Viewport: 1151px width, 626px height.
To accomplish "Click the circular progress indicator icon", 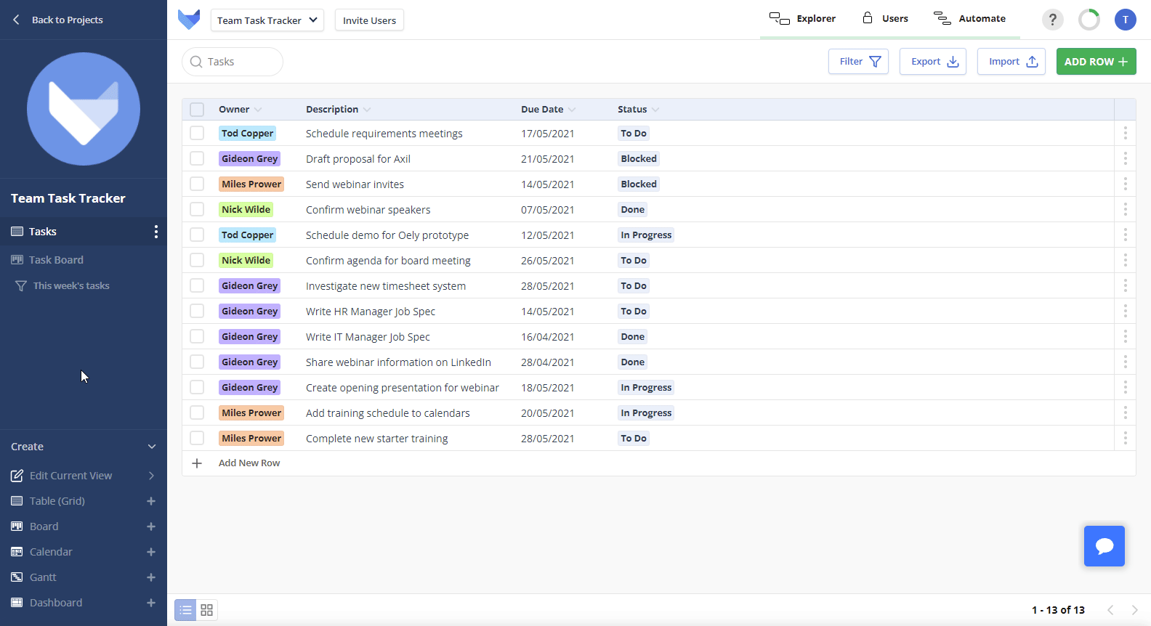I will 1089,20.
